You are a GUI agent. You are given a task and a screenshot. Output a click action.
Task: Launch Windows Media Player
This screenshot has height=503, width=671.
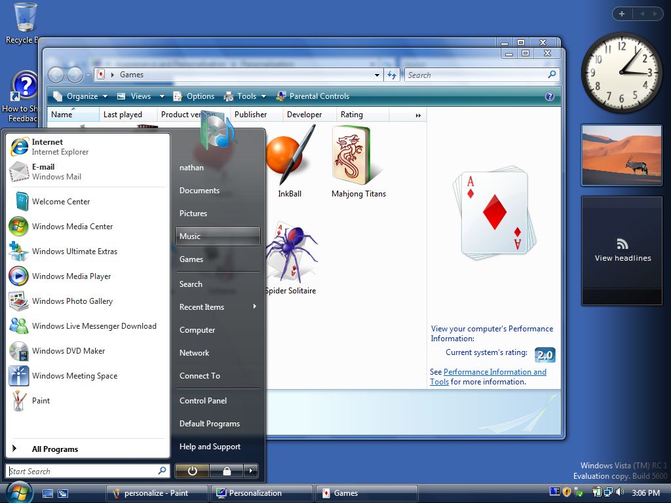[x=88, y=276]
